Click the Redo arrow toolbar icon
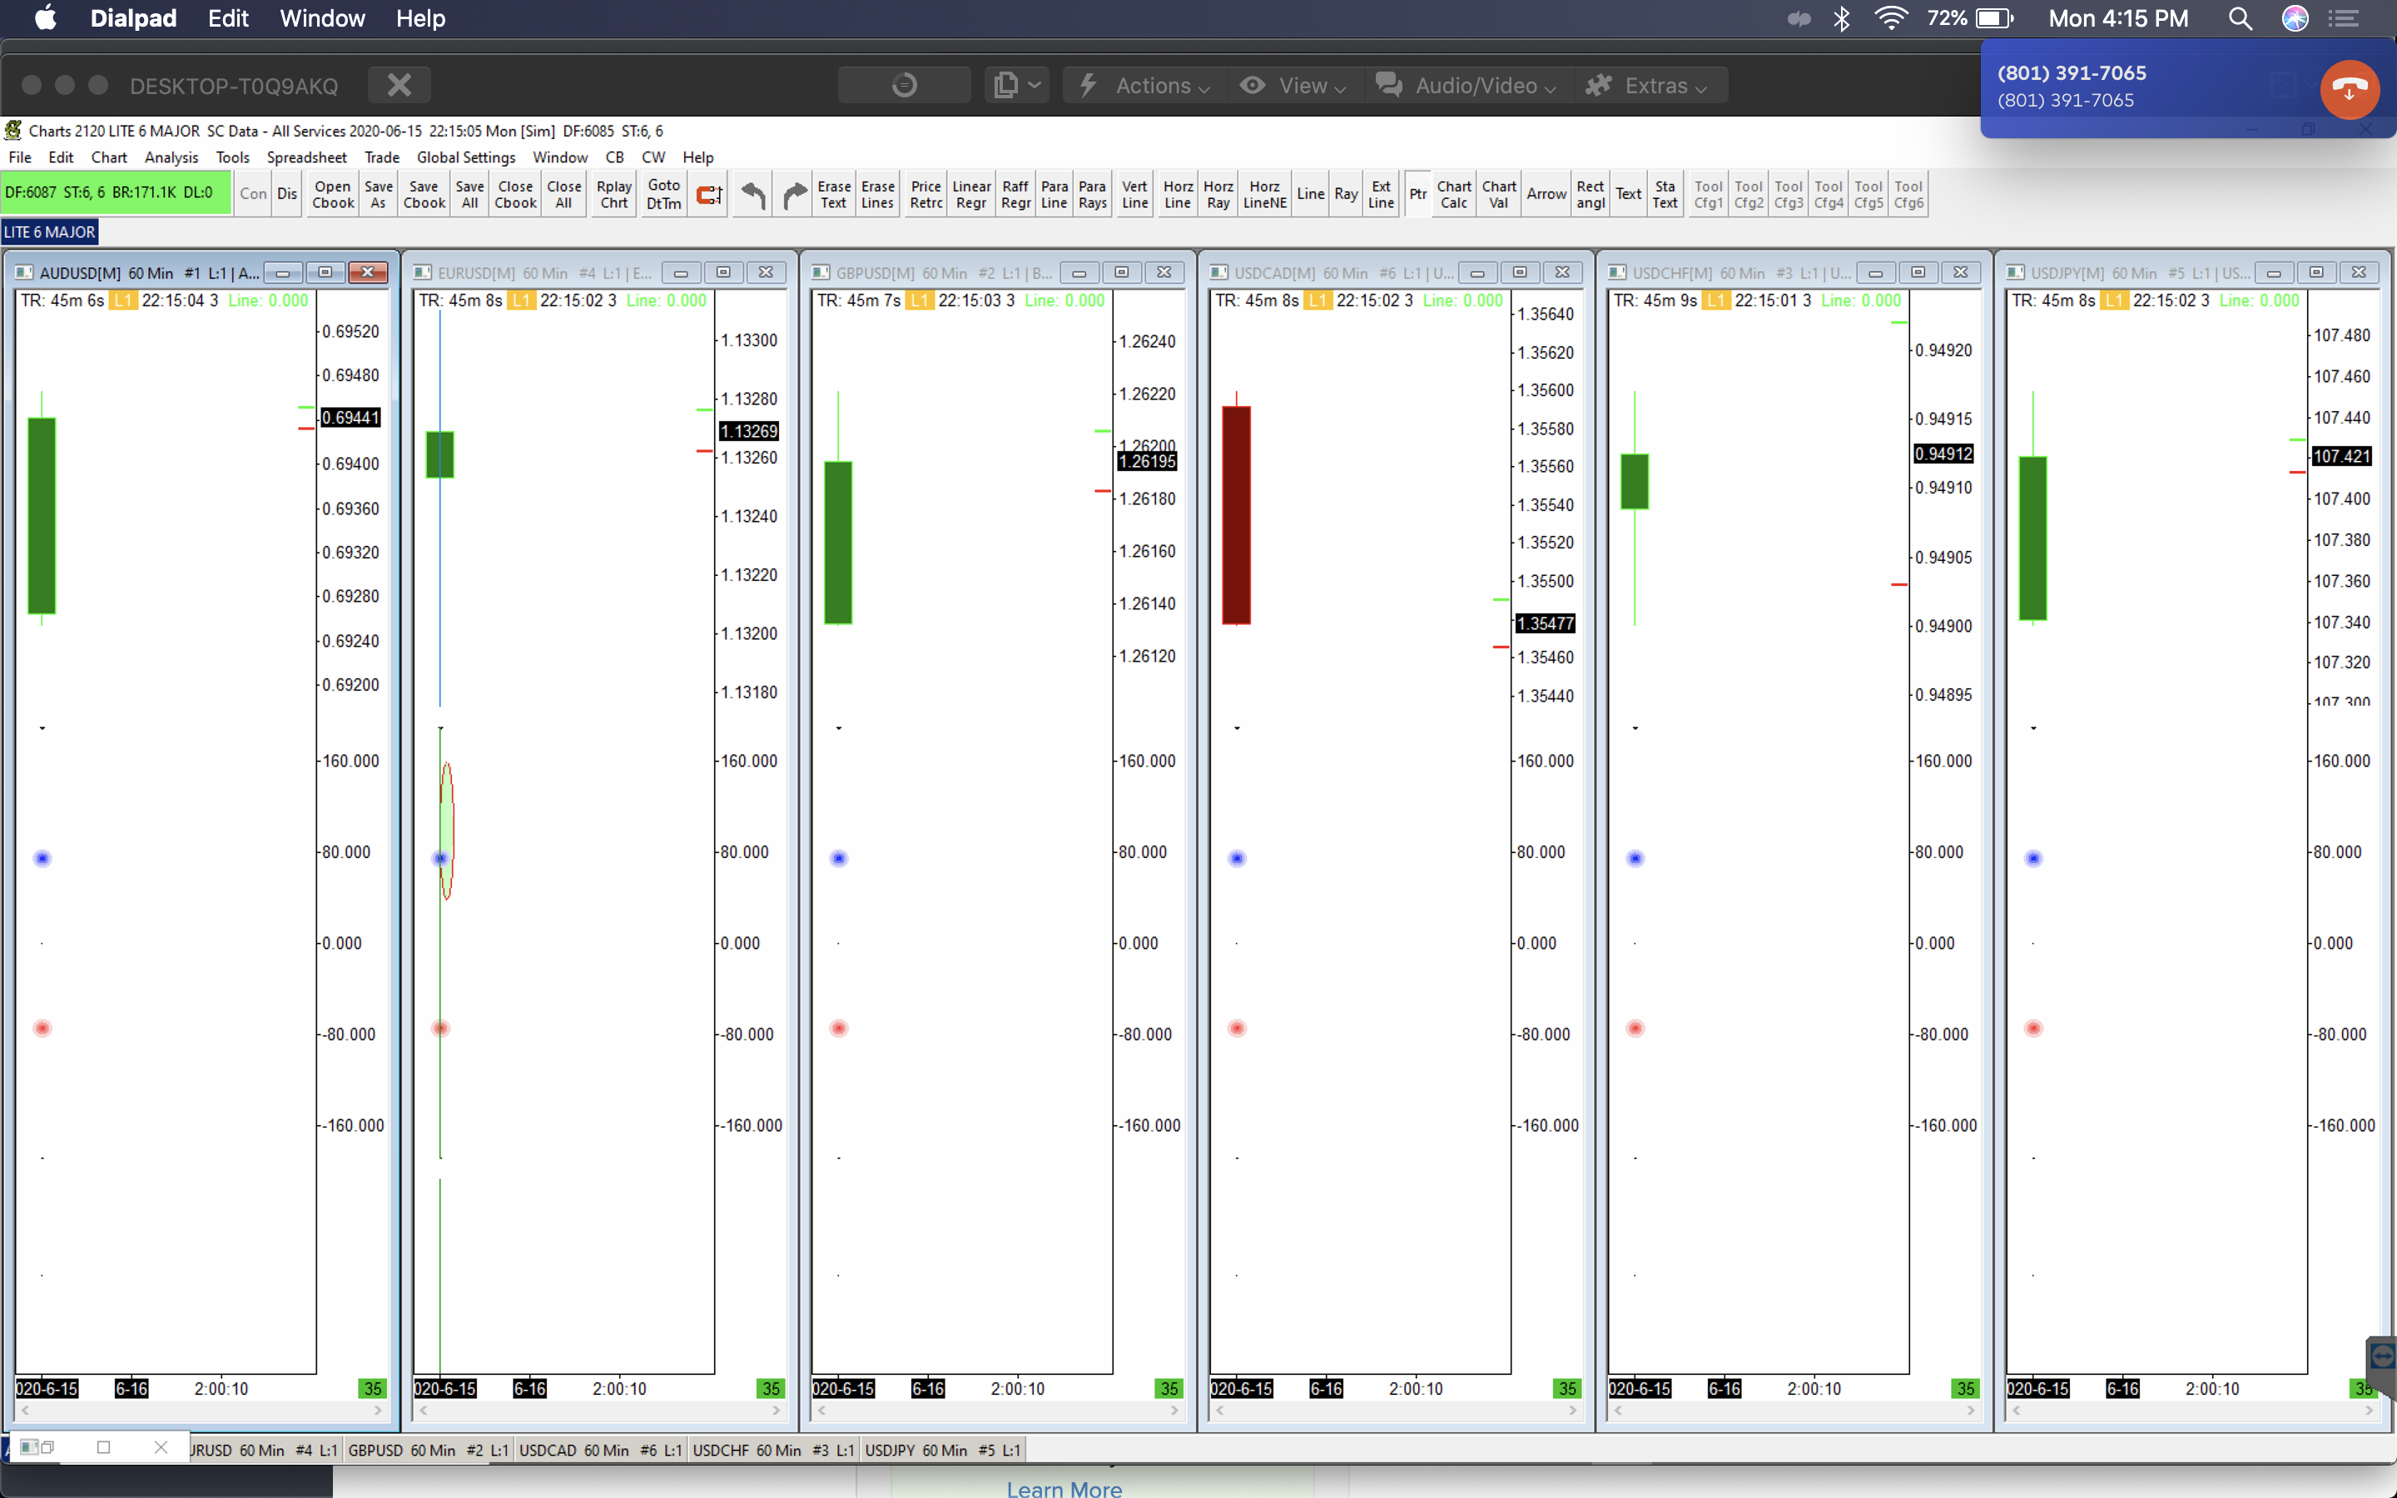The height and width of the screenshot is (1498, 2397). point(794,194)
